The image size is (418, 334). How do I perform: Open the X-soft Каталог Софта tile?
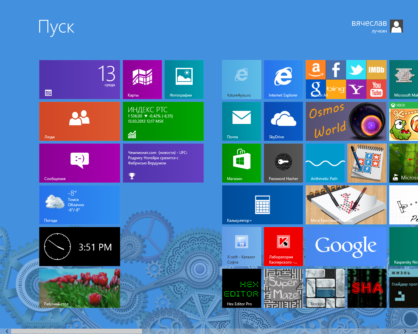pos(242,247)
